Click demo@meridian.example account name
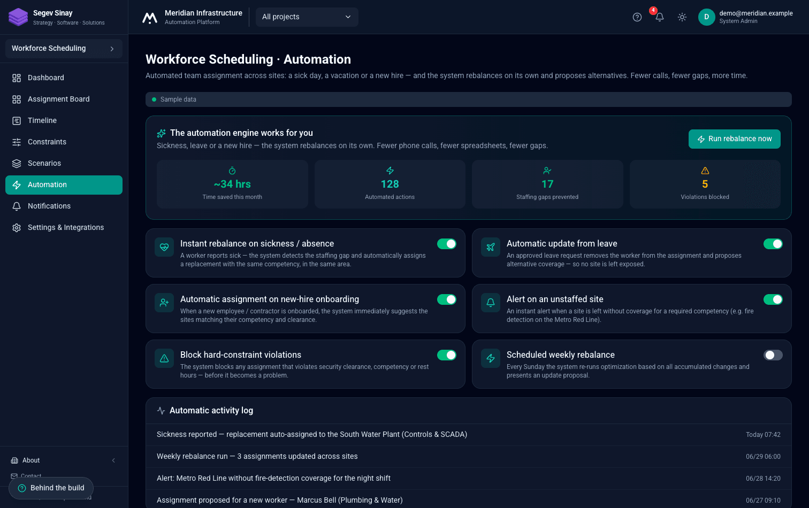The image size is (809, 508). click(x=756, y=13)
